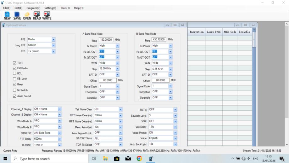Image resolution: width=289 pixels, height=163 pixels.
Task: Open Task View on the taskbar
Action: tap(94, 159)
